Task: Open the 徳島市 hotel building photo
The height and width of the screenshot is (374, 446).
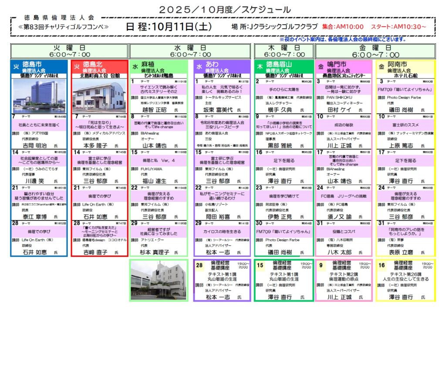Action: (39, 95)
